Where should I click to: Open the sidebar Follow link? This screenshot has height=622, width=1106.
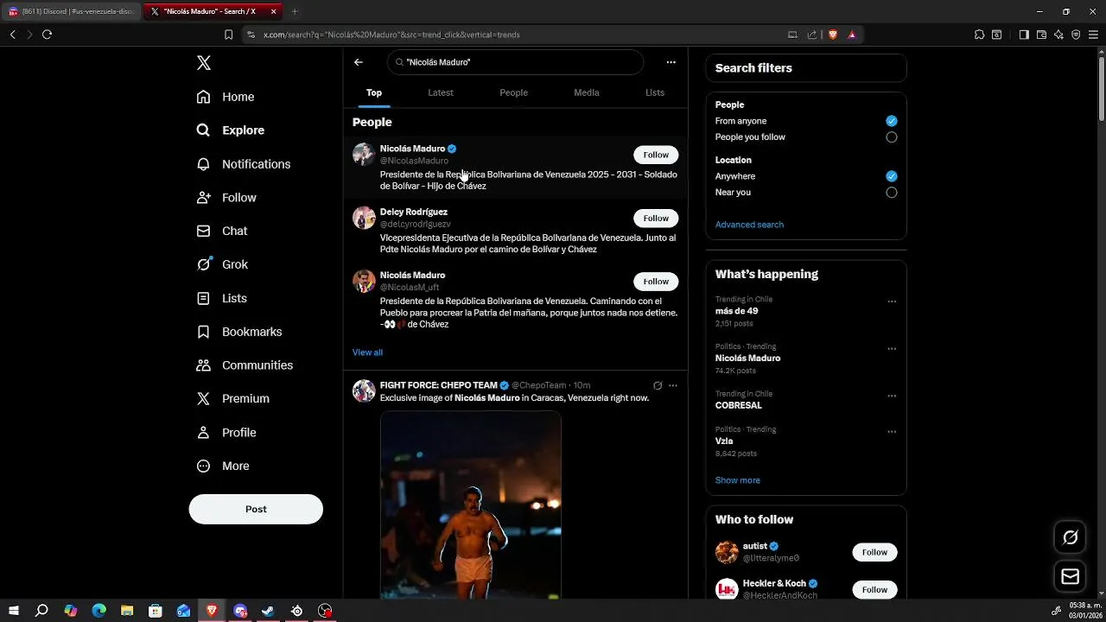coord(226,198)
